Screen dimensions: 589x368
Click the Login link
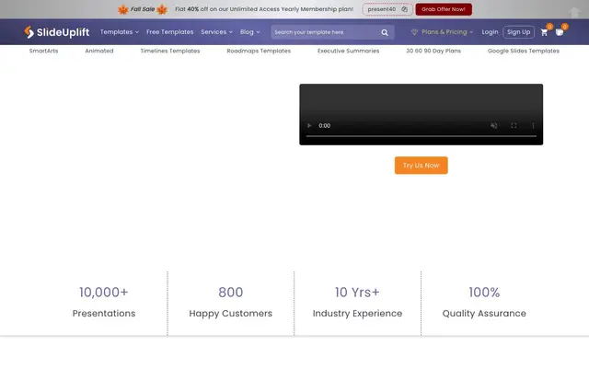[x=490, y=32]
